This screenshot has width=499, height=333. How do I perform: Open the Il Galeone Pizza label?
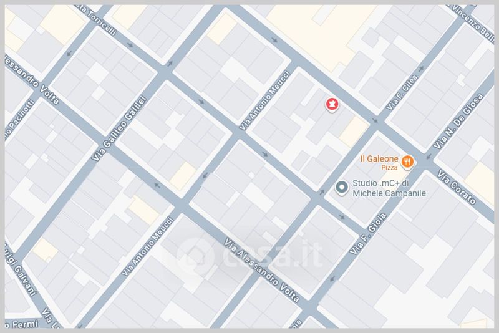tap(379, 162)
